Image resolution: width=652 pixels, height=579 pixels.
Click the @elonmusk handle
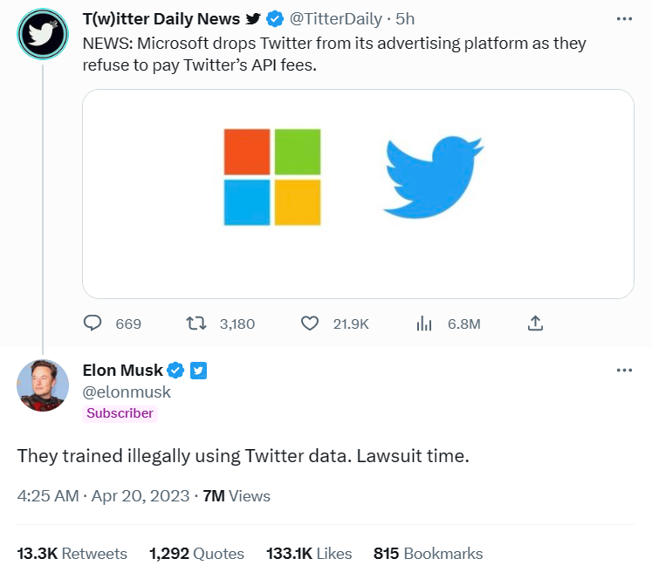[x=127, y=392]
